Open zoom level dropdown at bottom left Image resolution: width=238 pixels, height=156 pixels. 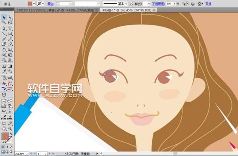(27, 154)
